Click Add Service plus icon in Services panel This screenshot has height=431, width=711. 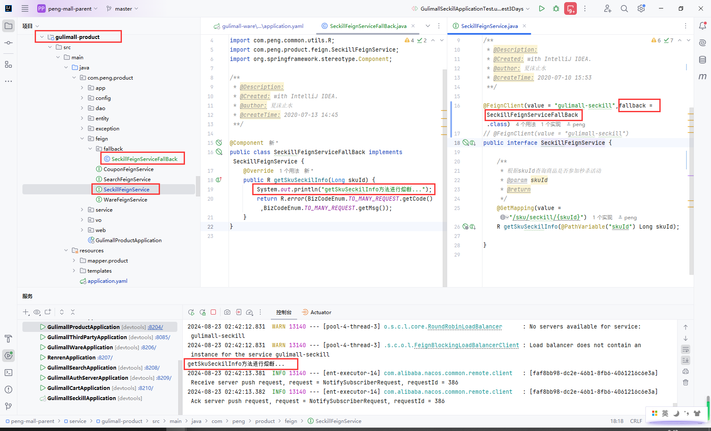tap(26, 312)
